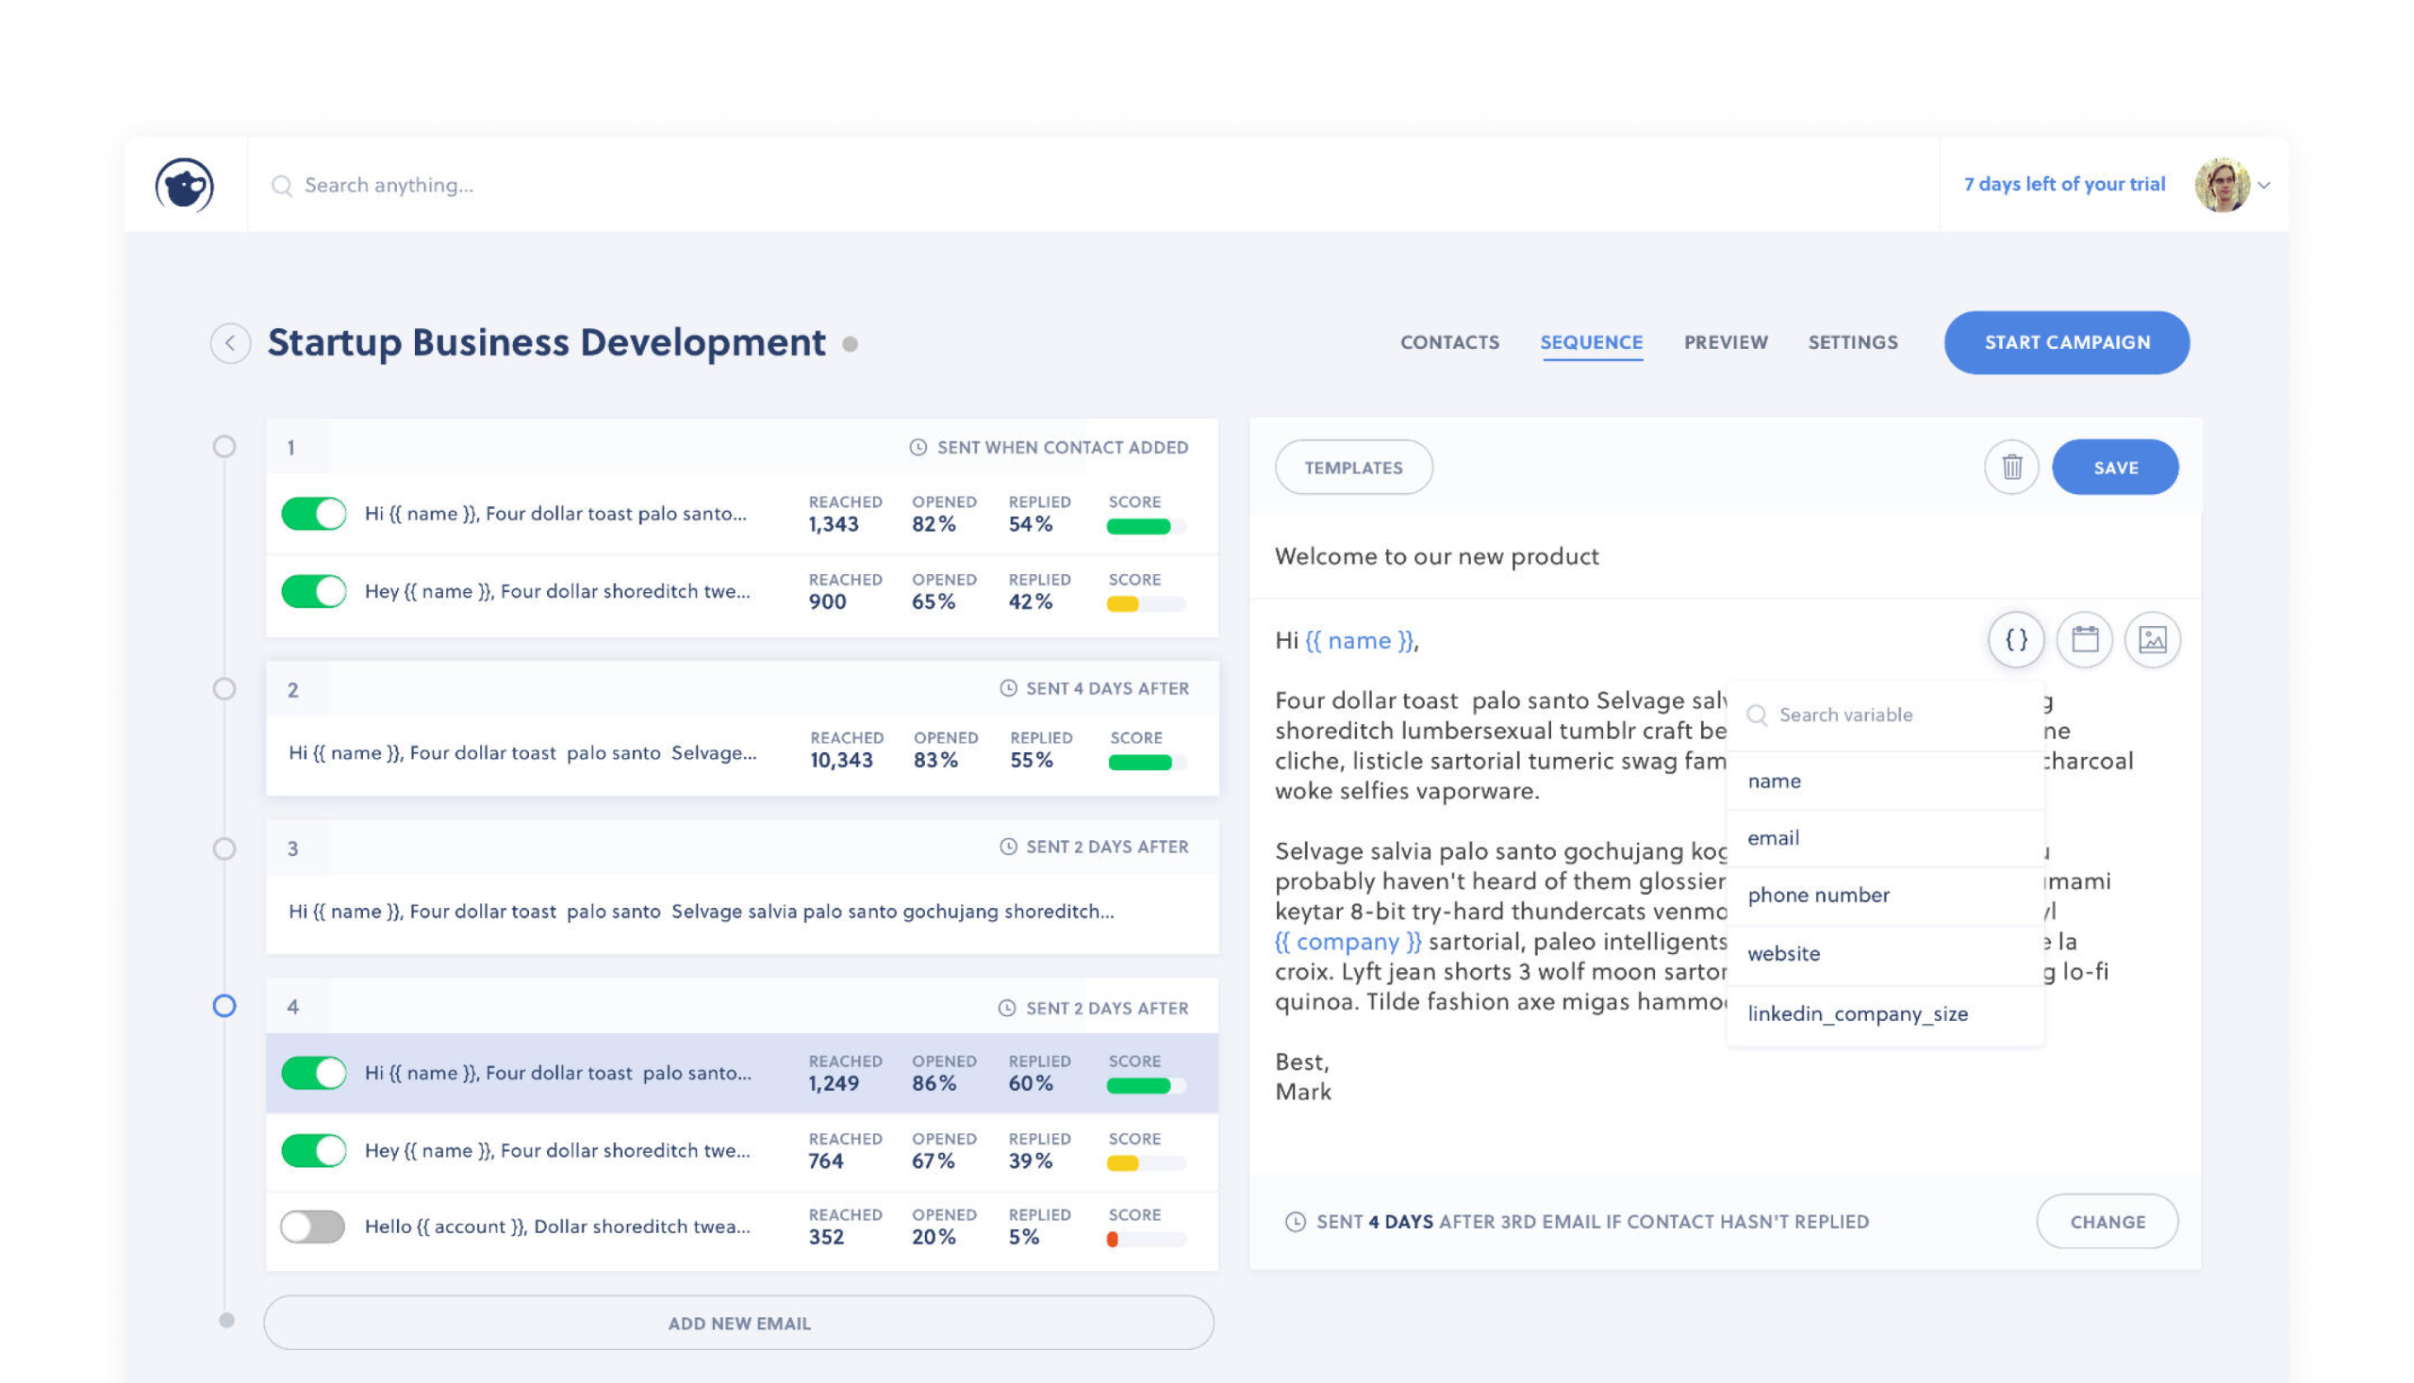Choose 'linkedin_company_size' variable from the list

[x=1858, y=1013]
